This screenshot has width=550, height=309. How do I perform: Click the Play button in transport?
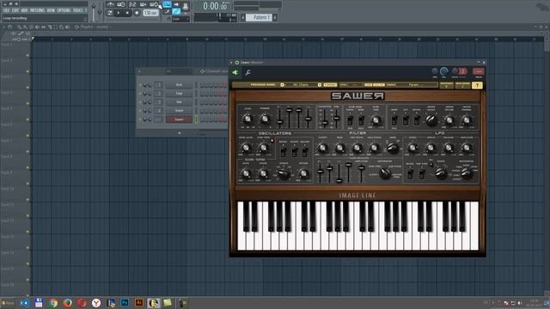[x=119, y=13]
